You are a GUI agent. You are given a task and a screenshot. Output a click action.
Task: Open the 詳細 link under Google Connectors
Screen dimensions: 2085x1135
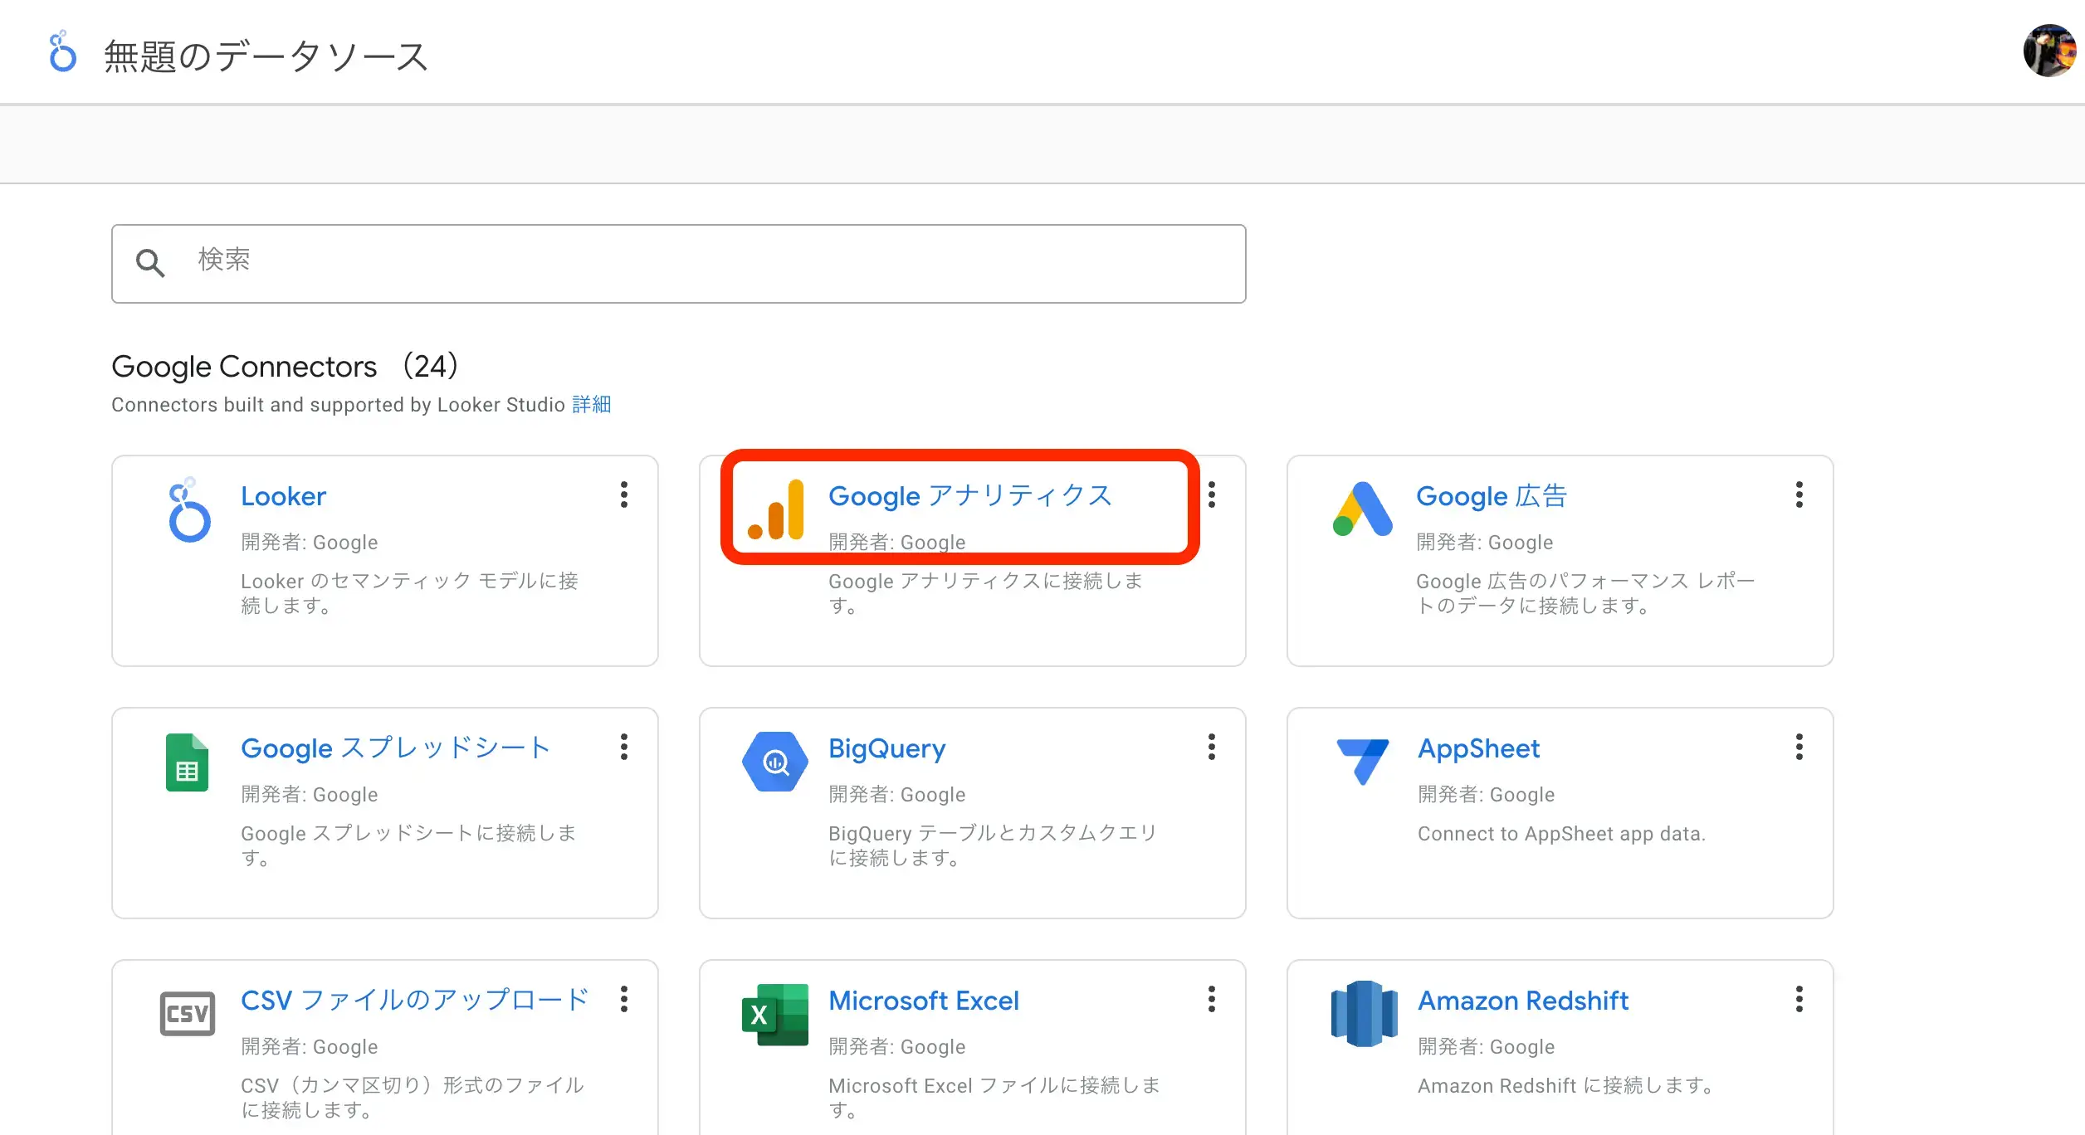coord(592,404)
